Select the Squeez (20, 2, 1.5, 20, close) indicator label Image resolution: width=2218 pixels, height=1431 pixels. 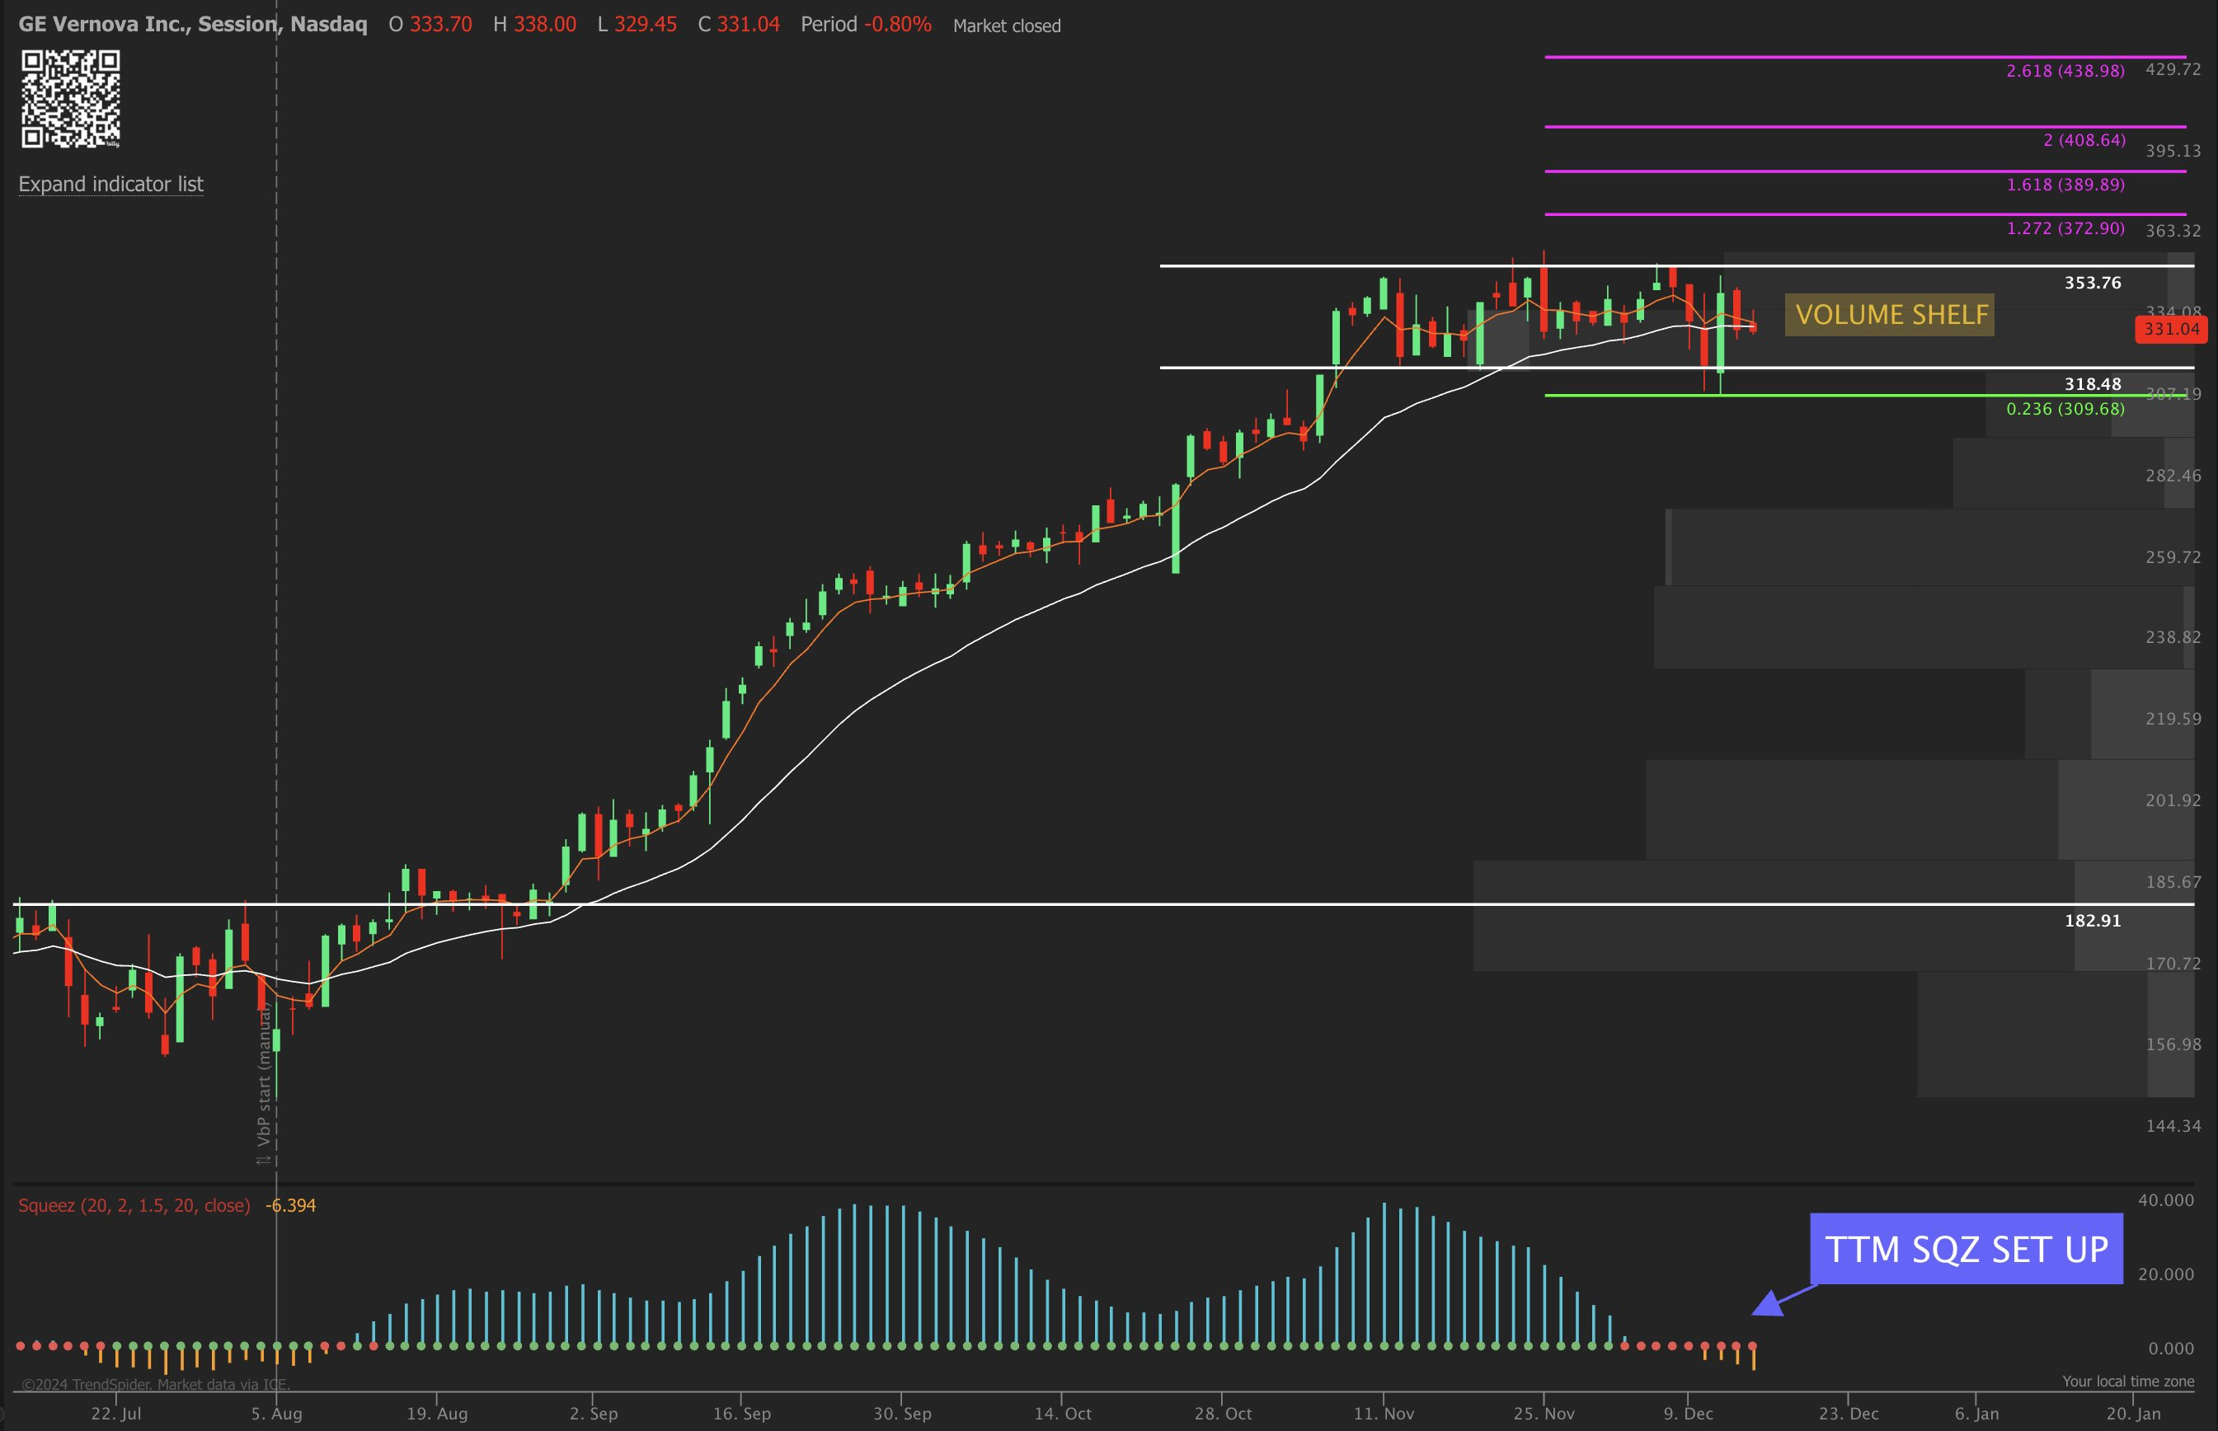[x=134, y=1205]
